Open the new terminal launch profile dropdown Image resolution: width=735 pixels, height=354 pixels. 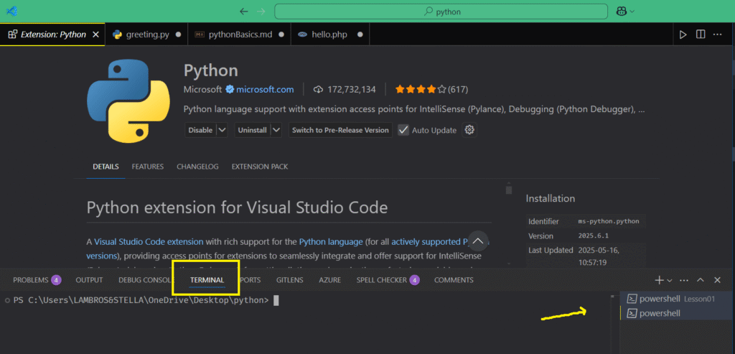(670, 280)
